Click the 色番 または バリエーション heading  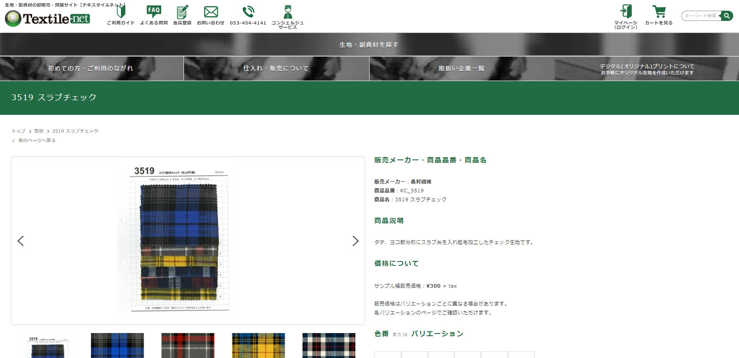point(419,334)
